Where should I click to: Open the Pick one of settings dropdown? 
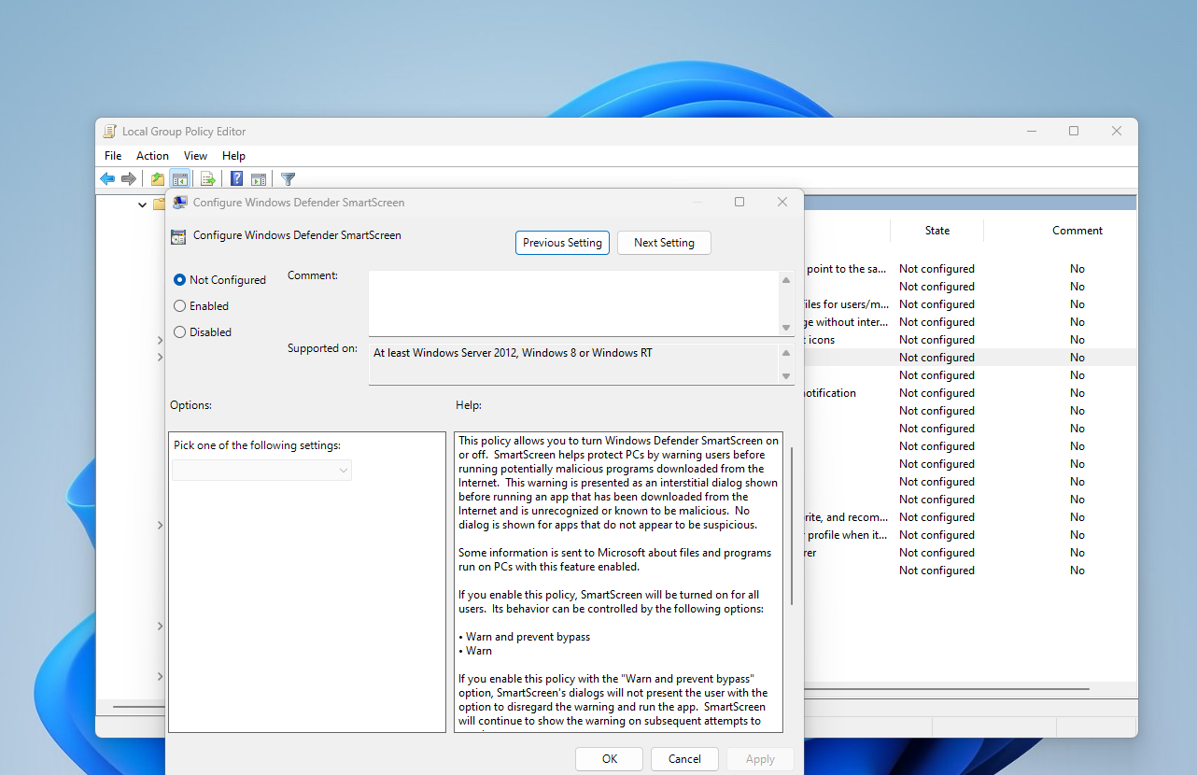tap(261, 471)
